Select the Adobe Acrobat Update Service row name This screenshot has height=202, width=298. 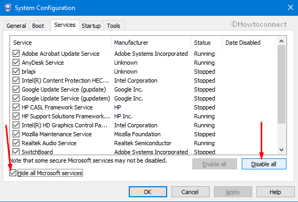[60, 54]
